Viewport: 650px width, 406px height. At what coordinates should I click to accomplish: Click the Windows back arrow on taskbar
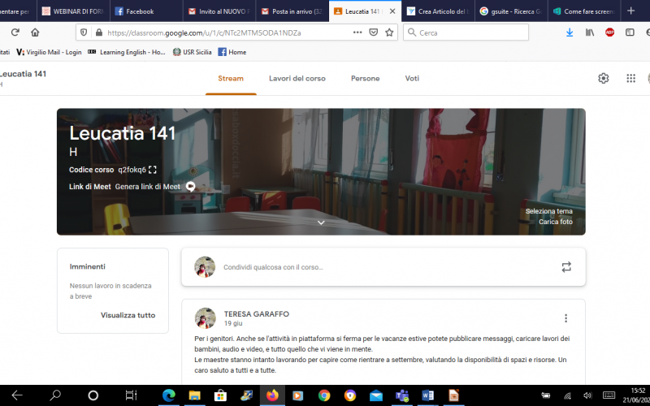click(x=17, y=395)
